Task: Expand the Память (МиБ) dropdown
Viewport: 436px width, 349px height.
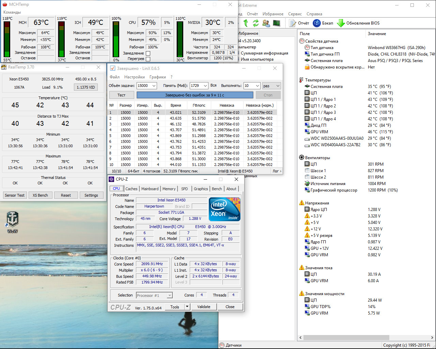Action: tap(205, 86)
